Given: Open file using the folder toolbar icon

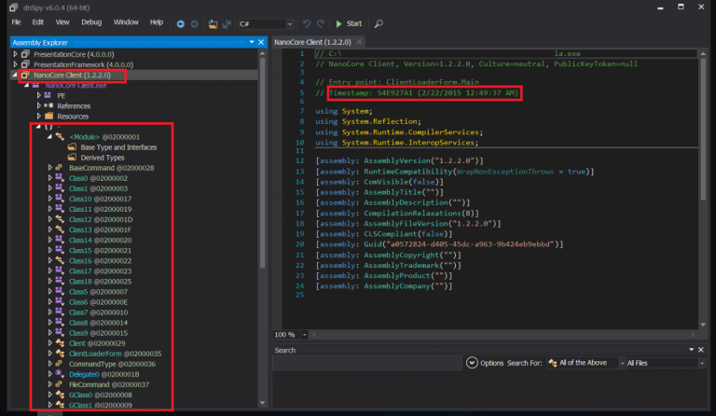Looking at the screenshot, I should tap(213, 23).
